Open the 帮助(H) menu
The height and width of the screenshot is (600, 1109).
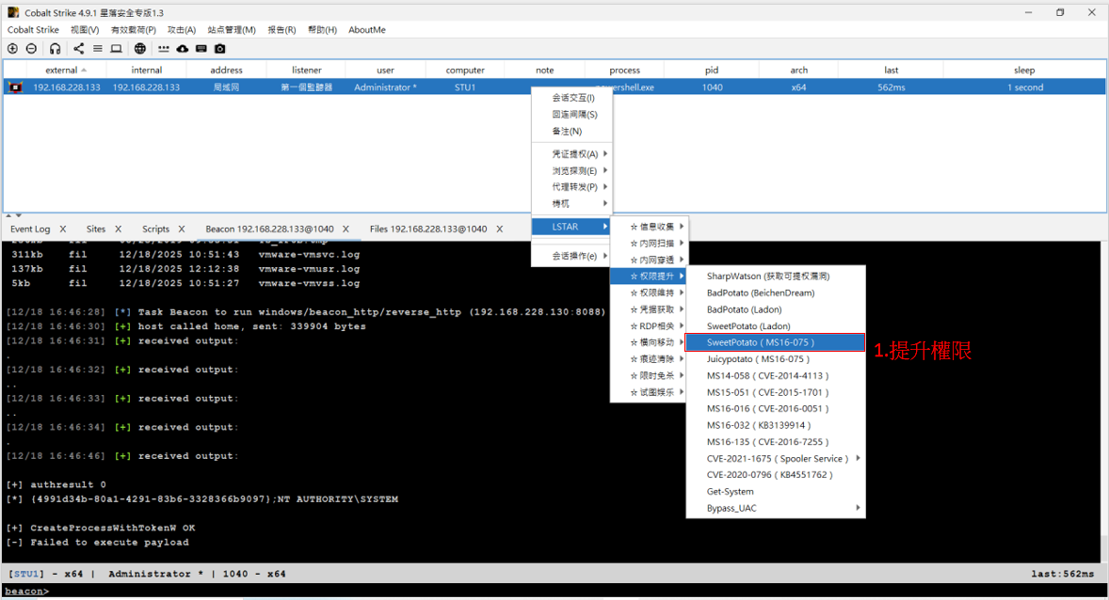[323, 30]
